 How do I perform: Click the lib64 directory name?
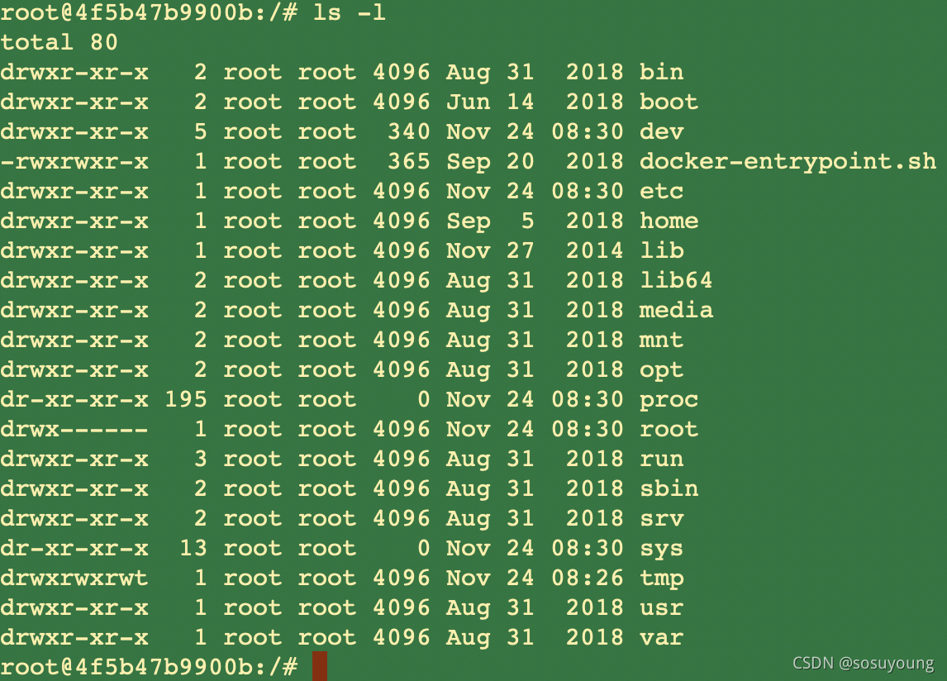(676, 280)
